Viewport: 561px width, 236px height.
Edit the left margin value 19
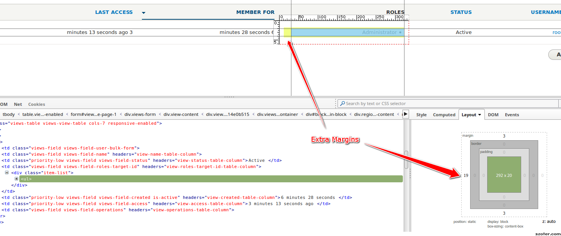(466, 175)
